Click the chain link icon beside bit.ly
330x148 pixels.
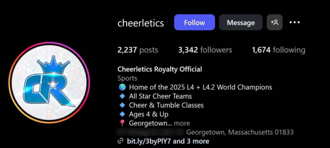coord(121,141)
